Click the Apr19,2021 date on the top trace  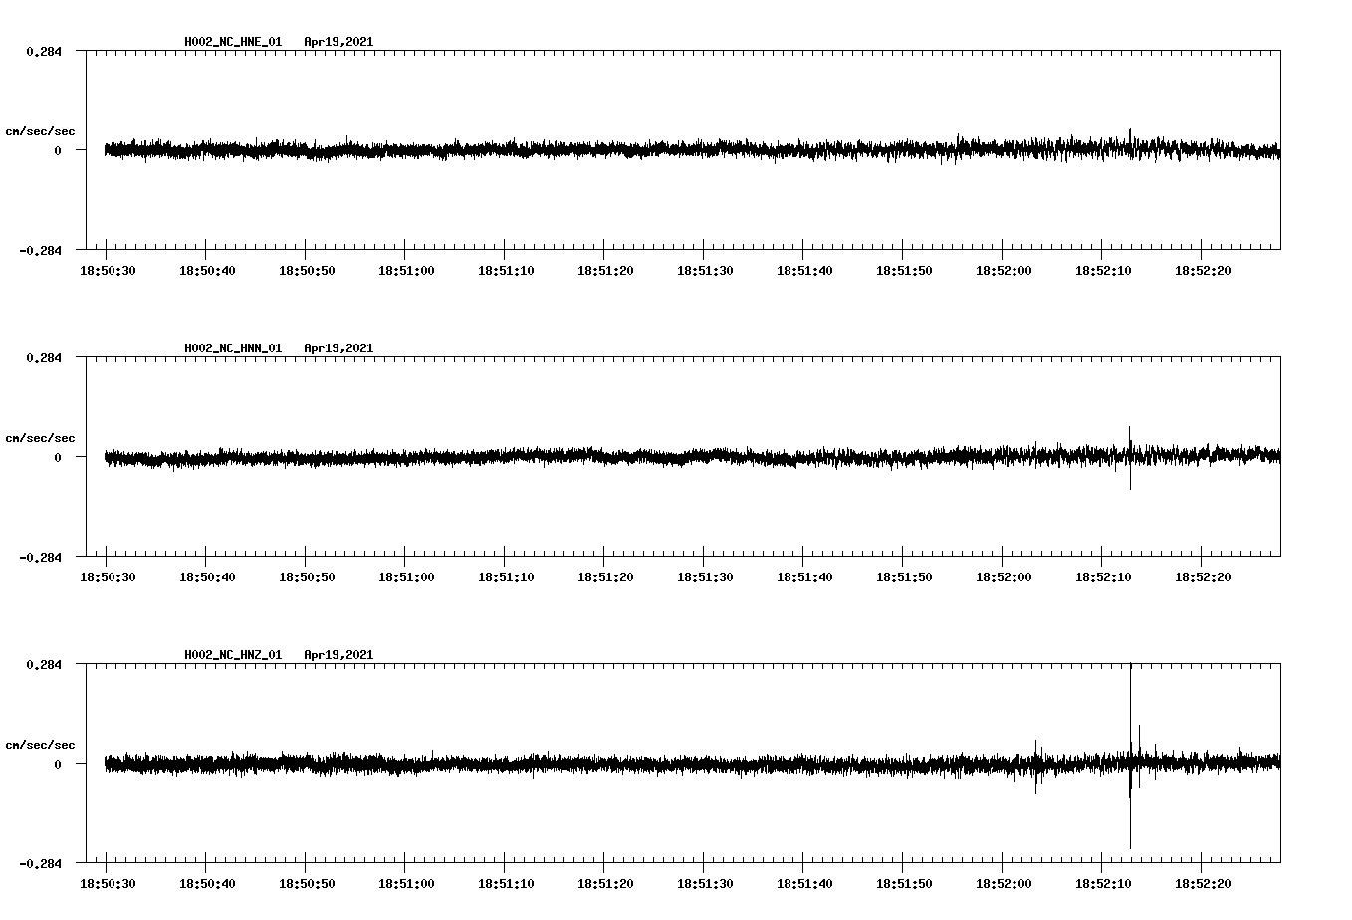tap(338, 42)
